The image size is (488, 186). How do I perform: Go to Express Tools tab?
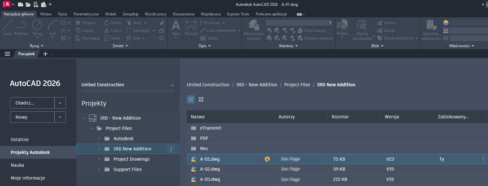pos(238,14)
